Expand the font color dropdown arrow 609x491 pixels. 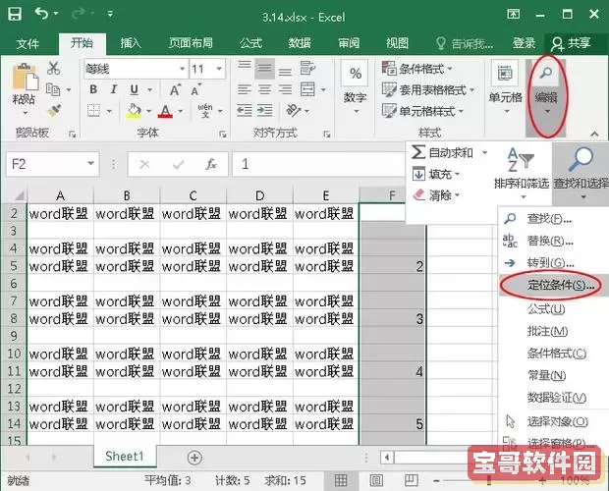coord(180,111)
